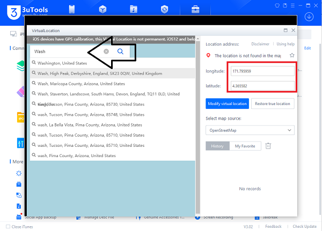Select wash, Pima County, Arizona suggestion
The width and height of the screenshot is (322, 231).
[113, 155]
